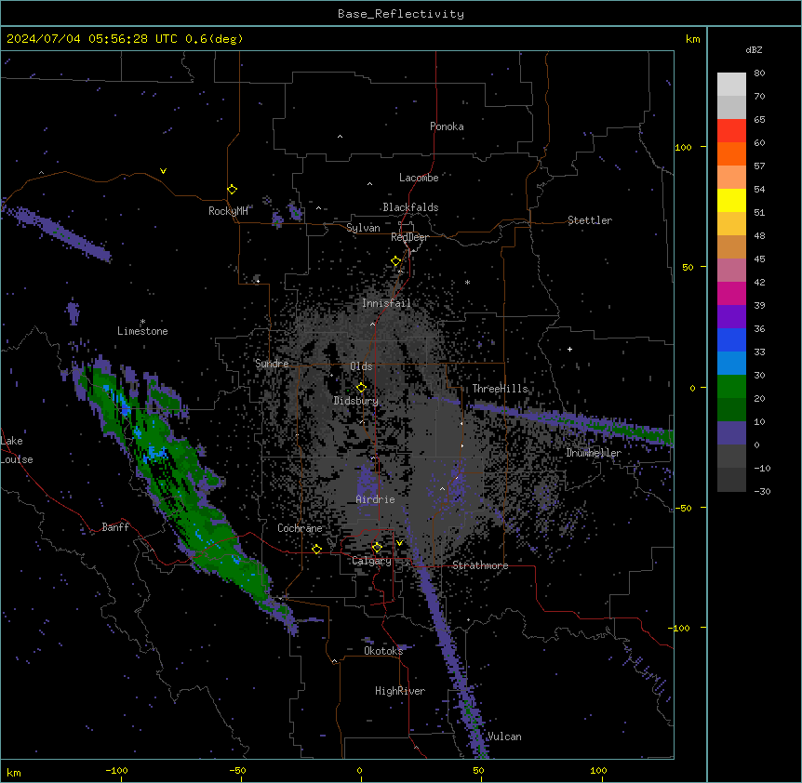
Task: Click the Lacombe city label
Action: [x=419, y=178]
